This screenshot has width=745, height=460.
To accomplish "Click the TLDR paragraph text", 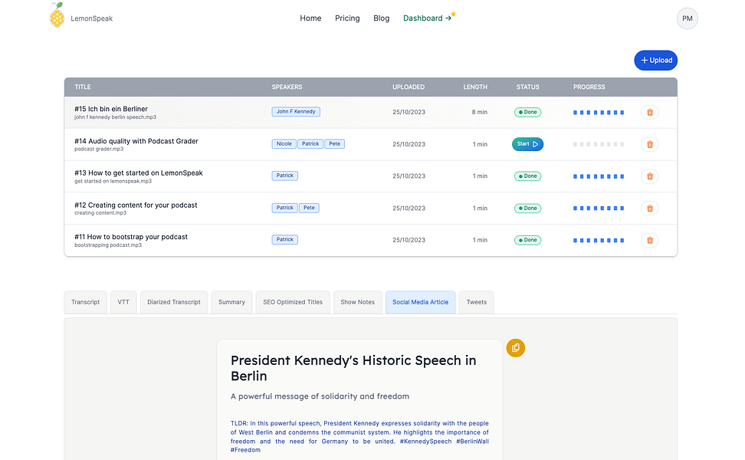I will tap(359, 436).
